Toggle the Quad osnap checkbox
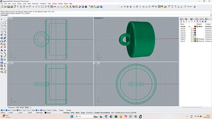This screenshot has height=119, width=212. (41, 110)
